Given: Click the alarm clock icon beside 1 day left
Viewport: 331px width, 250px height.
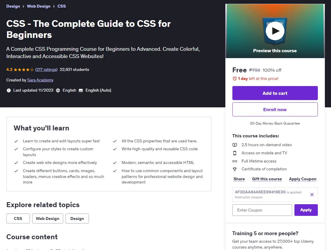Looking at the screenshot, I should click(x=234, y=79).
